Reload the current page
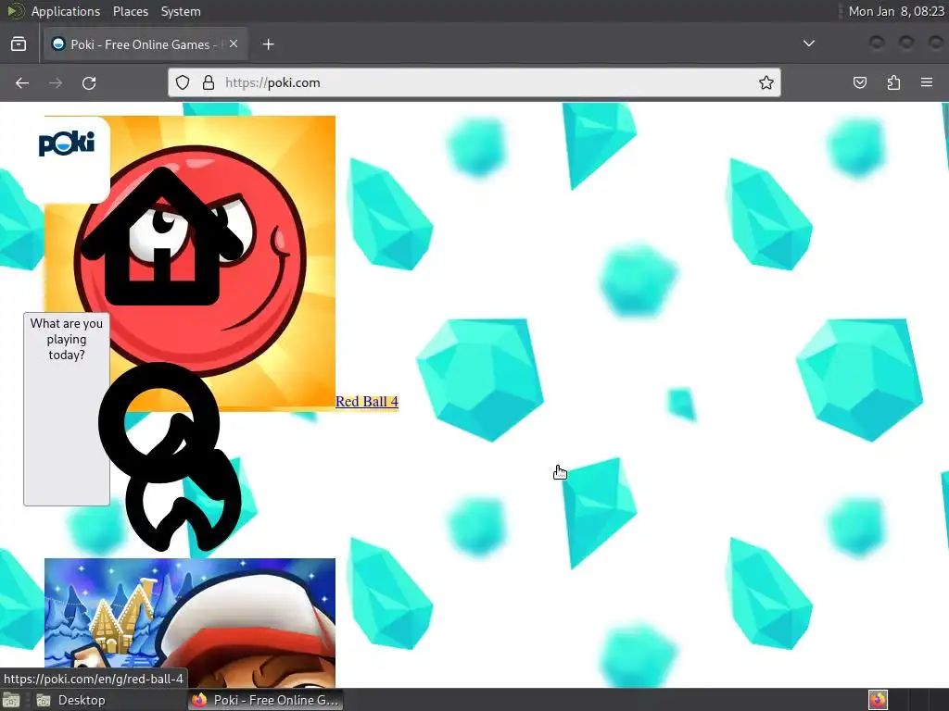Screen dimensions: 949x711 89,82
